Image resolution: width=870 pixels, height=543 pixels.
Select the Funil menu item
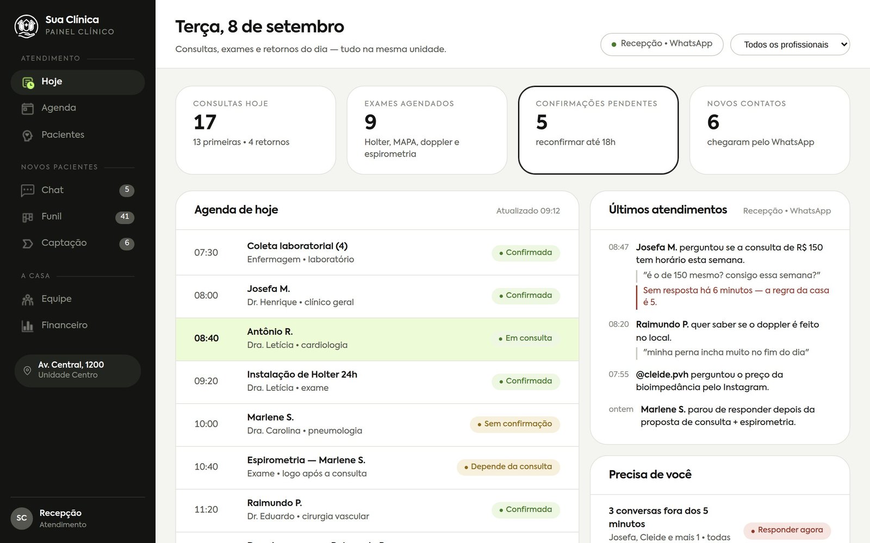tap(78, 217)
